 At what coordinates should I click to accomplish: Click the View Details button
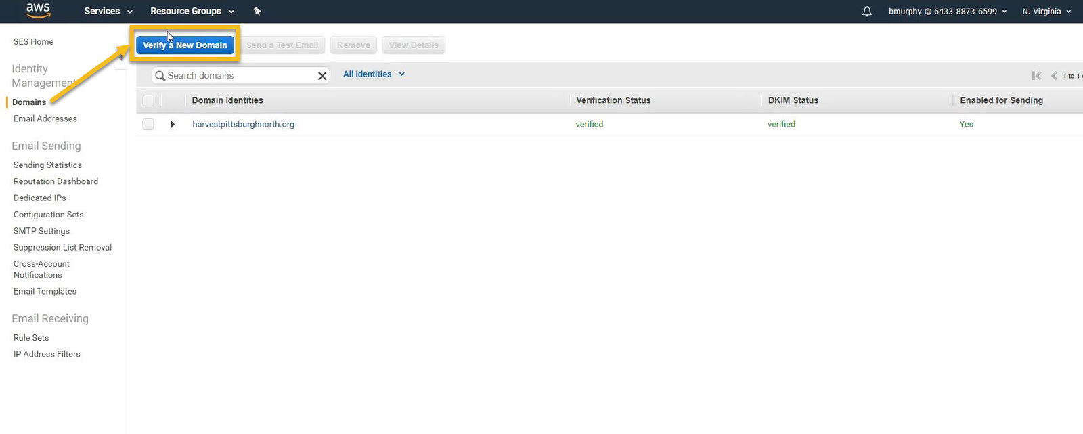tap(414, 45)
